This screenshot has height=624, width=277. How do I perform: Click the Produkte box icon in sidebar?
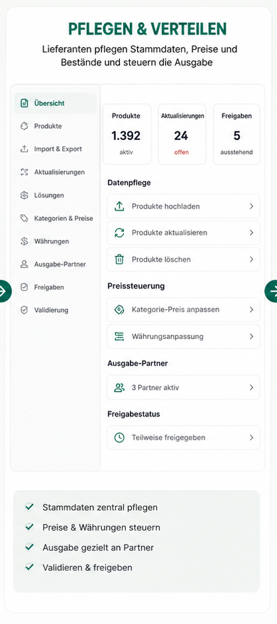coord(25,126)
